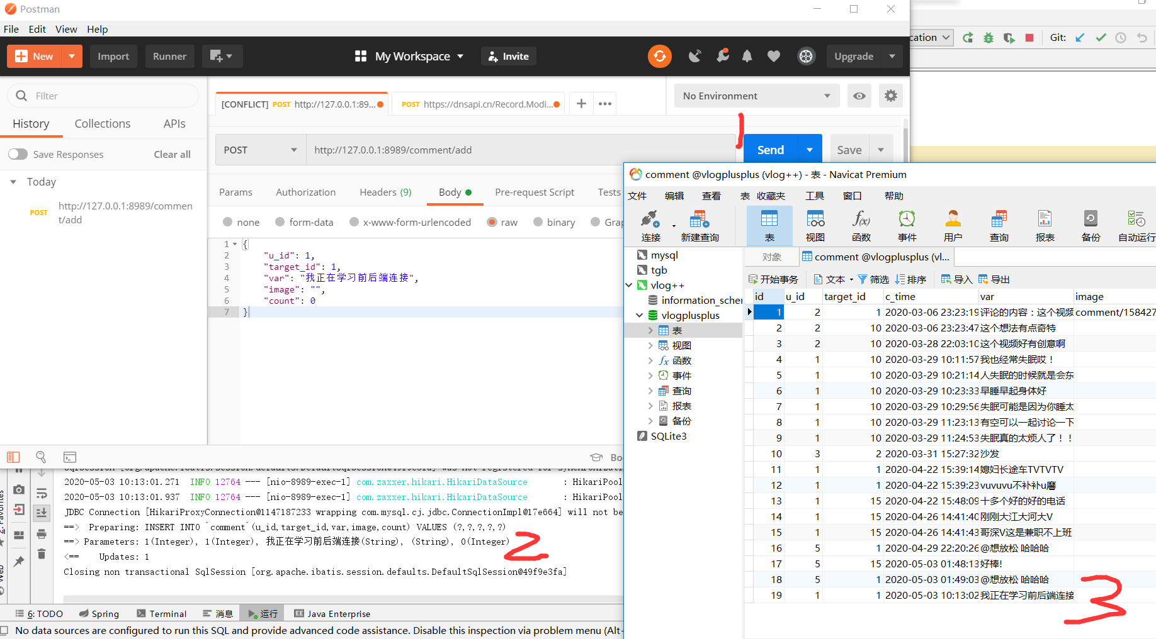Click the IDE red stop icon
Screen dimensions: 1156x639
point(1029,38)
